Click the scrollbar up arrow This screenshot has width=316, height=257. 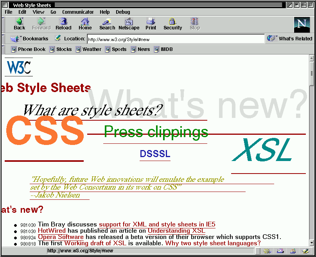(x=312, y=58)
